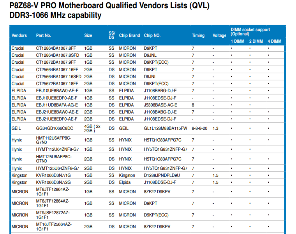Click chip number D9KPT(ECC) in MT9JSF12872AZ-1G1F1 row
The image size is (296, 234).
point(156,215)
